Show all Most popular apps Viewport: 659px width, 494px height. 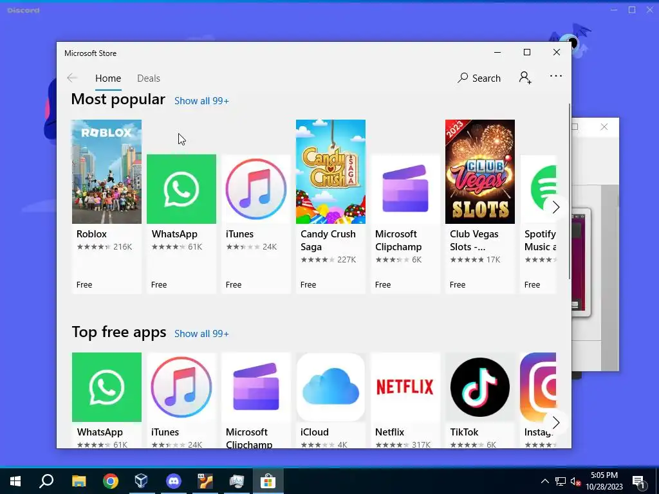click(201, 101)
